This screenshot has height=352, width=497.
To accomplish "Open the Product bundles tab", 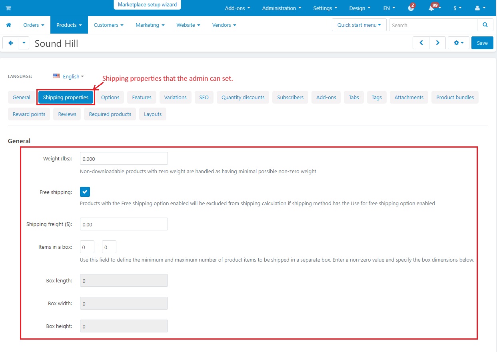I will click(455, 97).
